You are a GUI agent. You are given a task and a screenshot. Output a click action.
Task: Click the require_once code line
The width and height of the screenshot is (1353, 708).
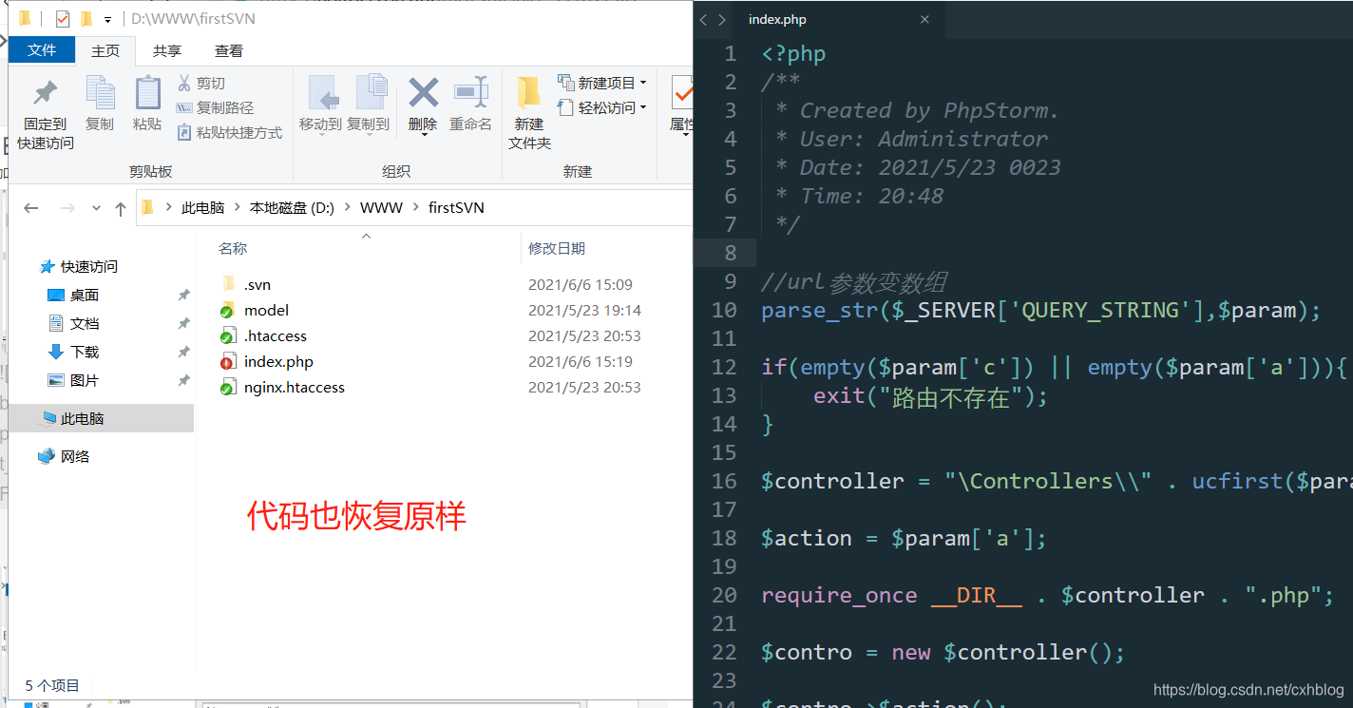1048,595
